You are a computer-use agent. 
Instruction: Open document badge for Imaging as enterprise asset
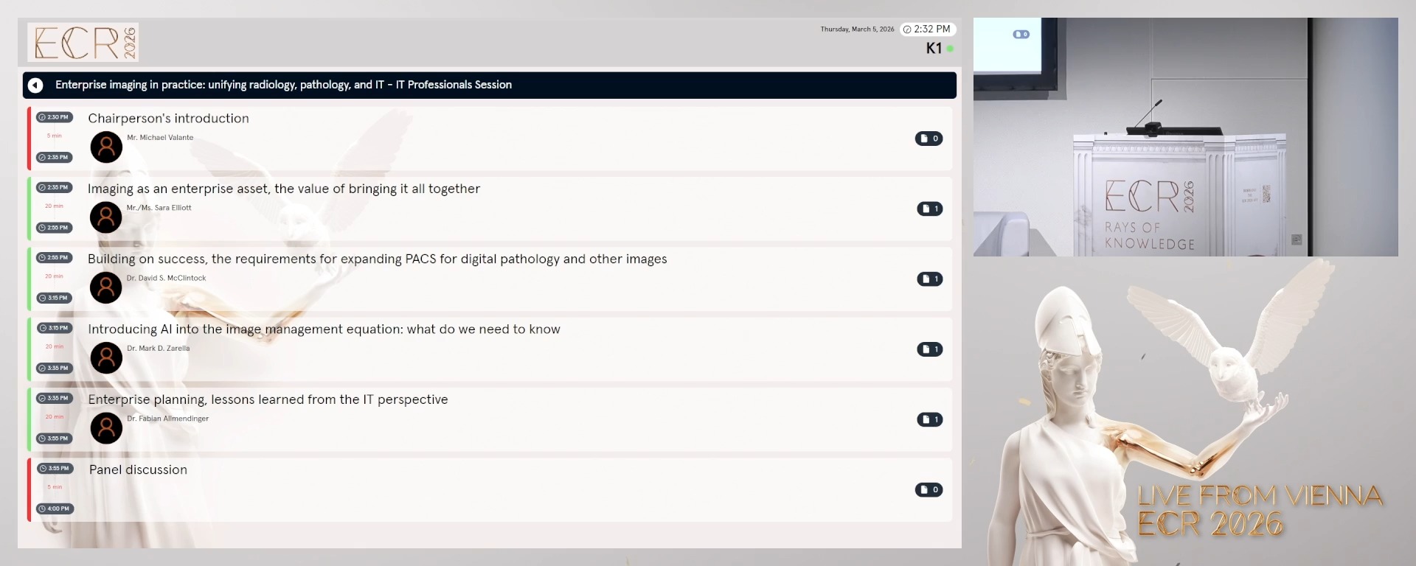point(929,209)
